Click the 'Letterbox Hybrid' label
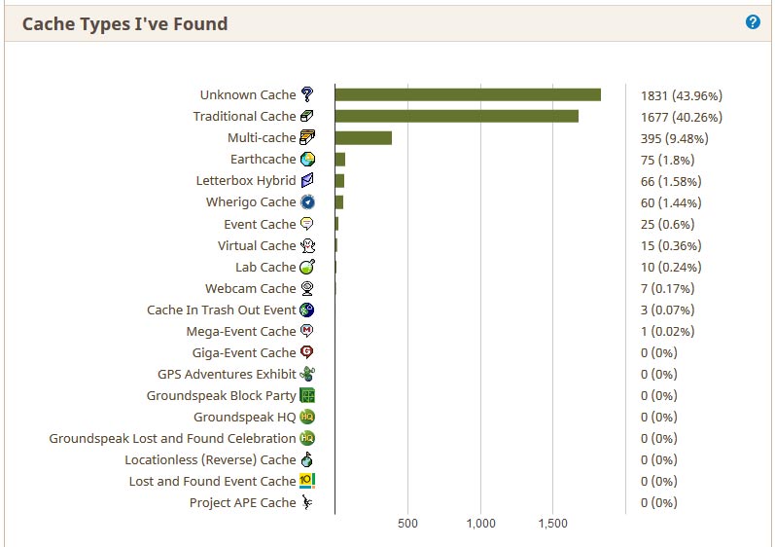The width and height of the screenshot is (775, 547). (x=246, y=180)
